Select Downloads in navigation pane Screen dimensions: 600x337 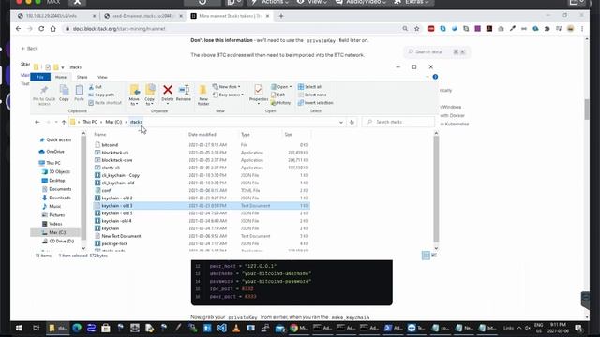point(56,198)
